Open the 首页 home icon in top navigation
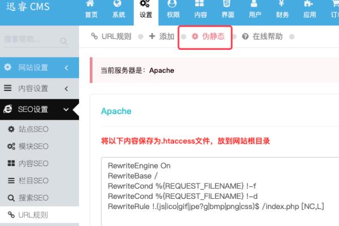 coord(91,3)
